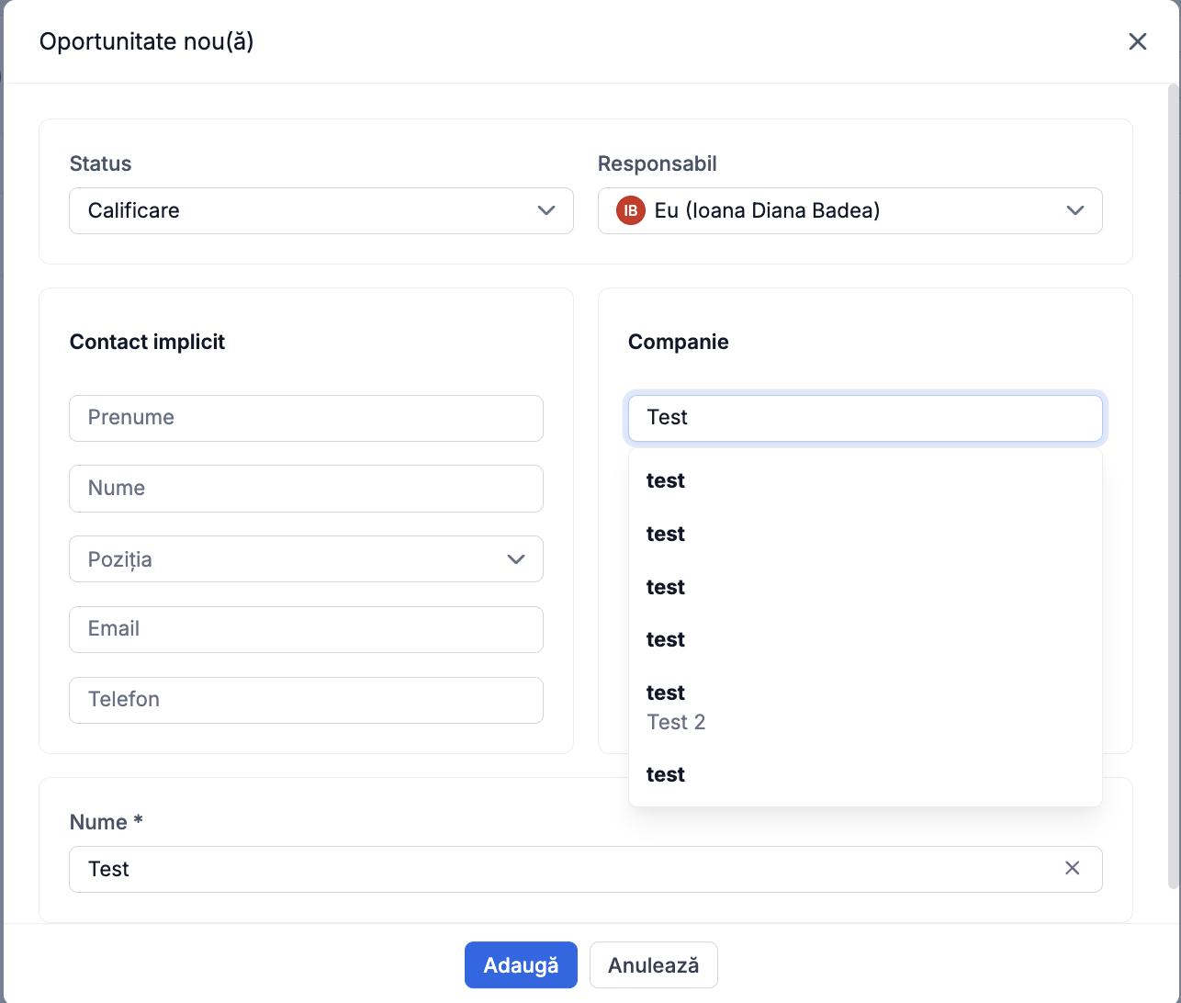Clear the opportunity Nume field with the X icon
Viewport: 1181px width, 1003px height.
1072,868
